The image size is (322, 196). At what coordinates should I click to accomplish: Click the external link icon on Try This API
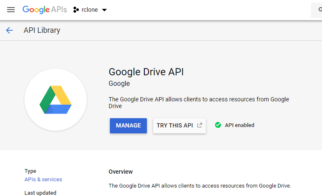[x=200, y=125]
